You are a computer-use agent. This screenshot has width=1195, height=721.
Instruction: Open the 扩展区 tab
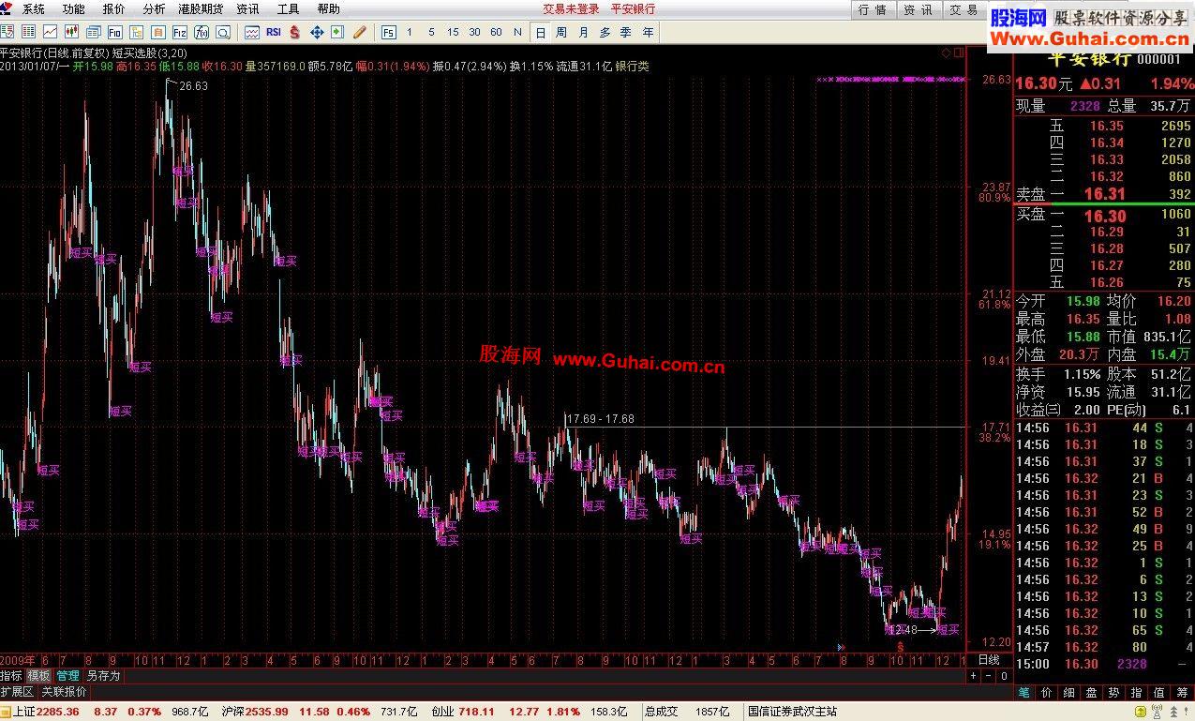pos(17,692)
